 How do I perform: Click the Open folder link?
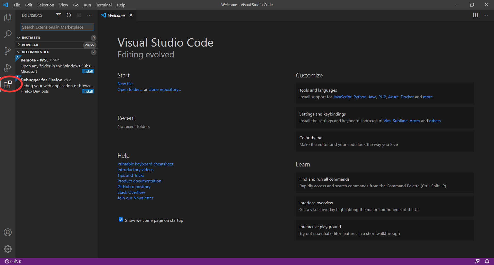coord(130,89)
